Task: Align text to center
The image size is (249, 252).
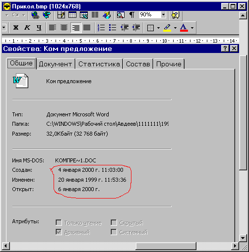Action: click(64, 28)
